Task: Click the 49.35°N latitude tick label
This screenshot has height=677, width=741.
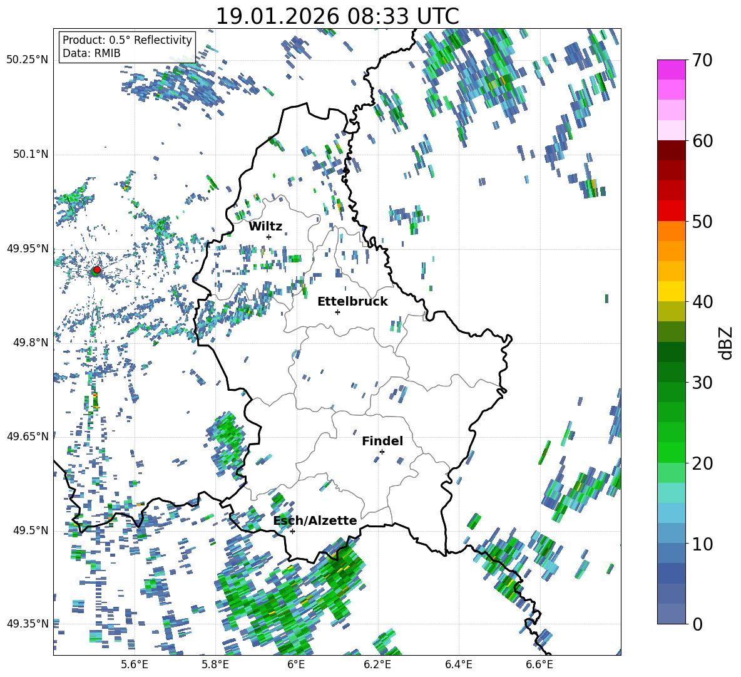Action: (28, 624)
